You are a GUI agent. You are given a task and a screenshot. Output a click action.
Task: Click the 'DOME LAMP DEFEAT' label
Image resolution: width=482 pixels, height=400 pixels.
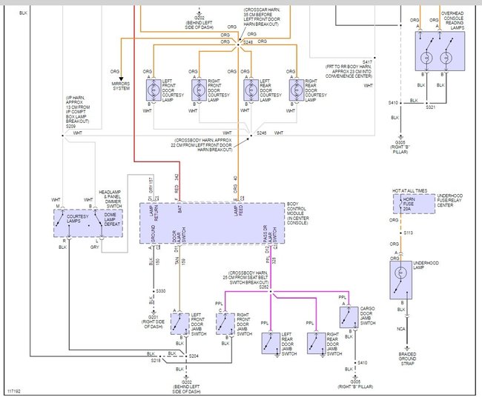point(112,219)
